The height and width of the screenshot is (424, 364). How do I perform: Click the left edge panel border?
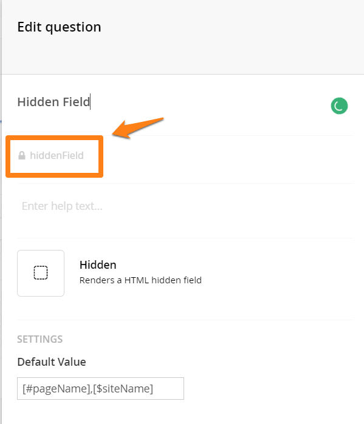pos(1,212)
